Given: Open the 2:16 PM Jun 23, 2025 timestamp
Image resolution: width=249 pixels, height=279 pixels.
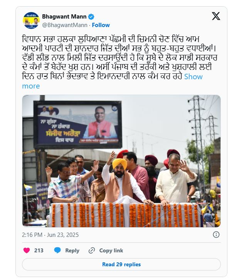Looking at the screenshot, I should coord(50,235).
